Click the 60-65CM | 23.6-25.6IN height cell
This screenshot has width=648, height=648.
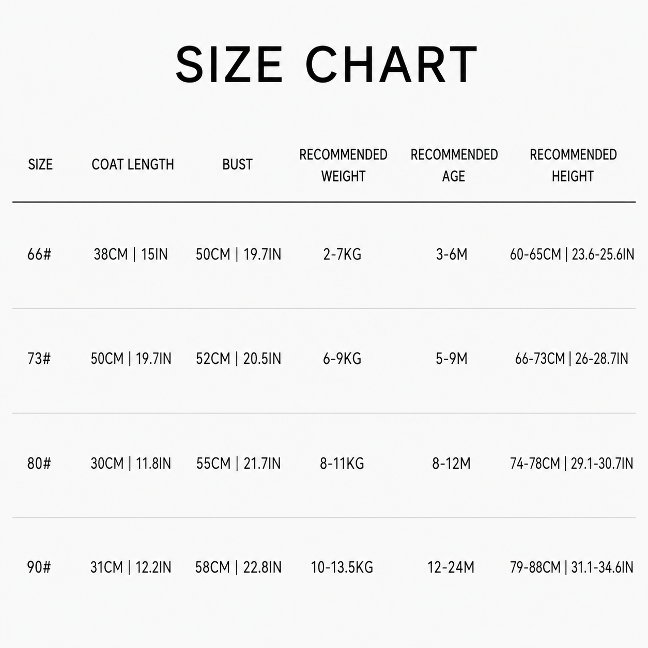(572, 254)
